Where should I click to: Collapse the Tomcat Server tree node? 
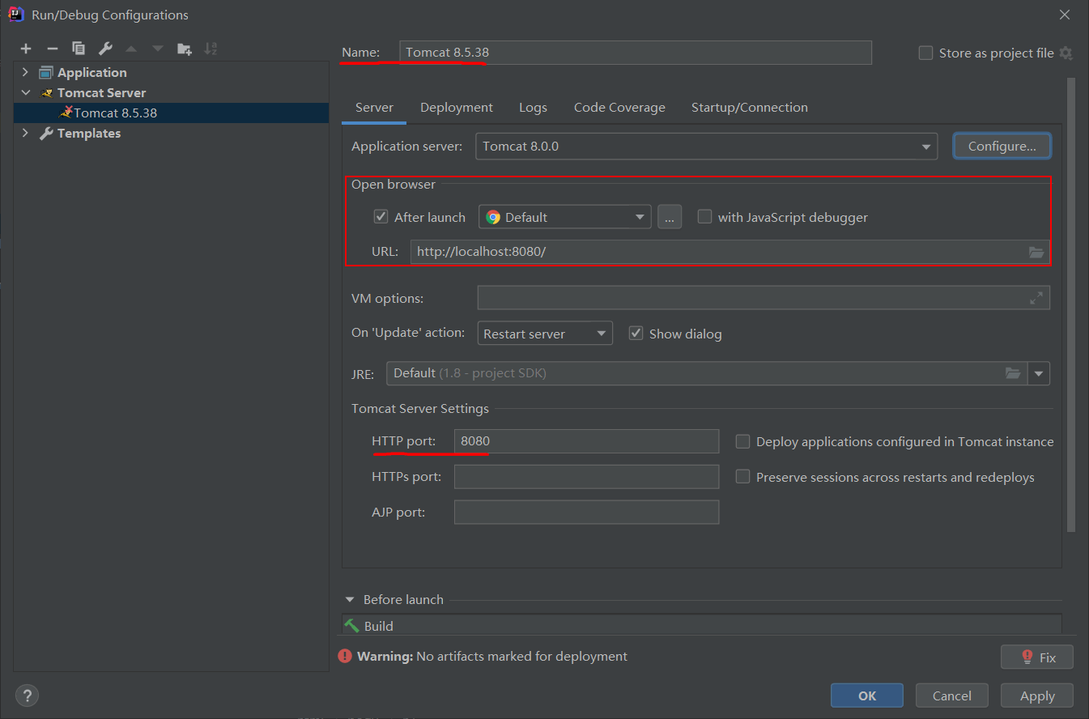point(26,92)
